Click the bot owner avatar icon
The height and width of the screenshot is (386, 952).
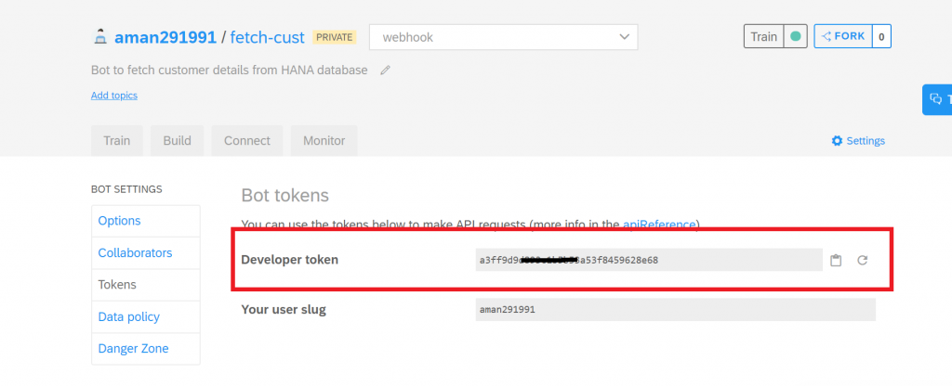[x=100, y=37]
